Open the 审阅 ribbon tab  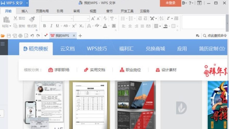point(76,11)
